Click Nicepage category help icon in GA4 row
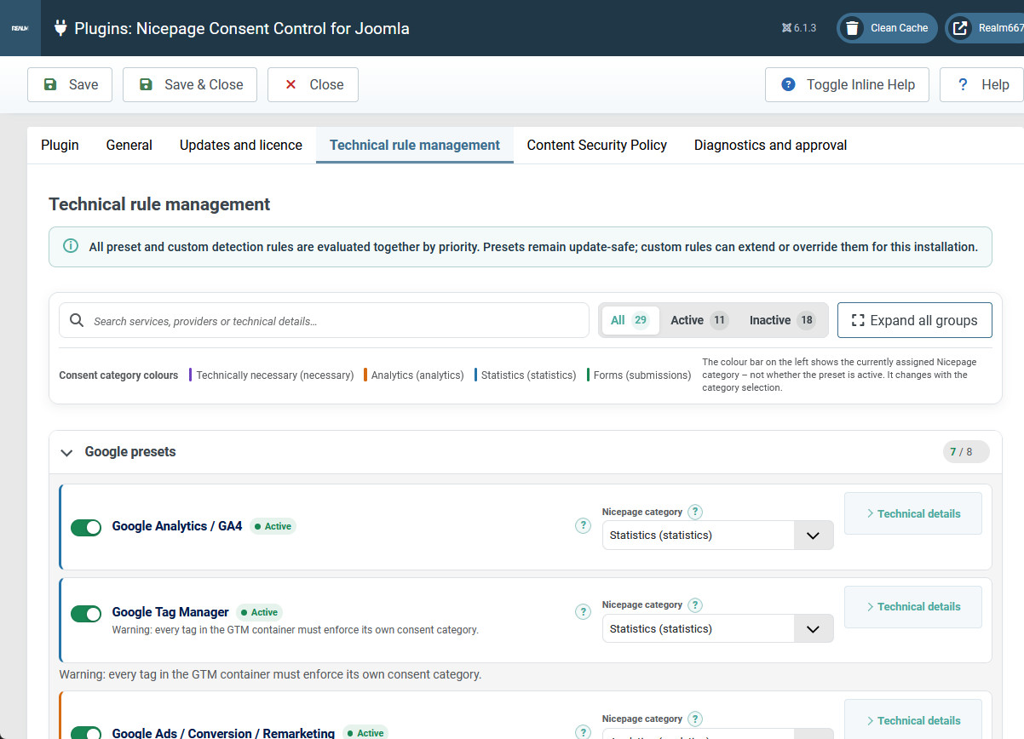 (695, 512)
